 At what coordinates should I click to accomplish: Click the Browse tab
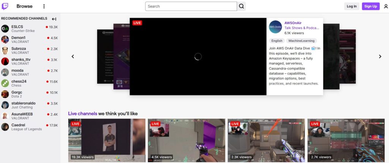point(24,6)
